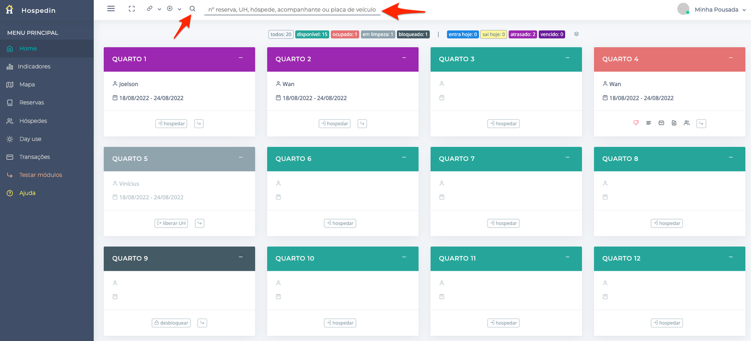Click hospedar button on Quarto 1
The height and width of the screenshot is (341, 751).
(171, 123)
